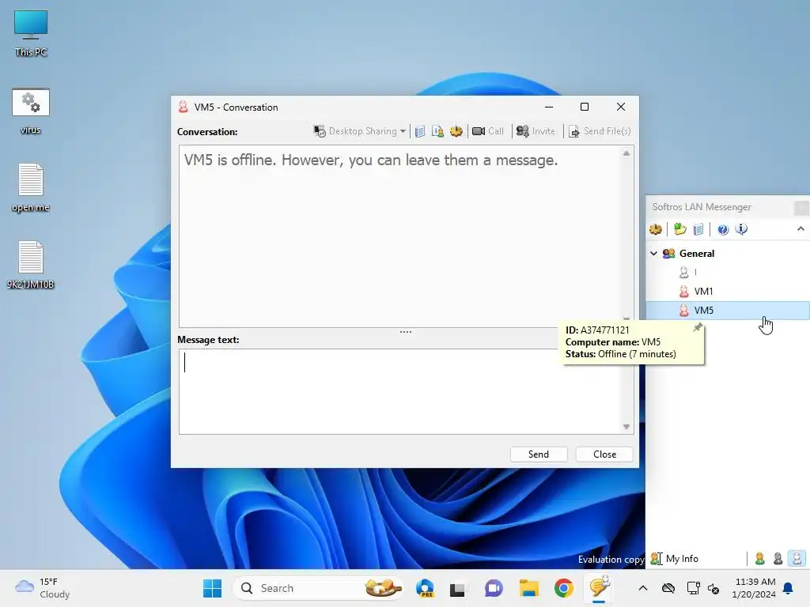Select the 9K21JM10B file on desktop
The image size is (810, 607).
coord(31,265)
